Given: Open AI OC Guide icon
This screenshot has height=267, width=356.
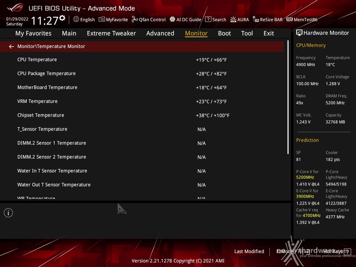Looking at the screenshot, I should tap(172, 19).
